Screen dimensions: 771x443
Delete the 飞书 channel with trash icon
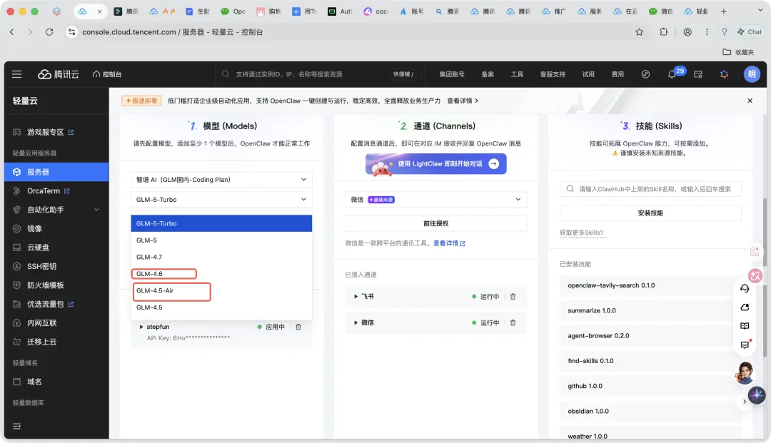point(513,297)
